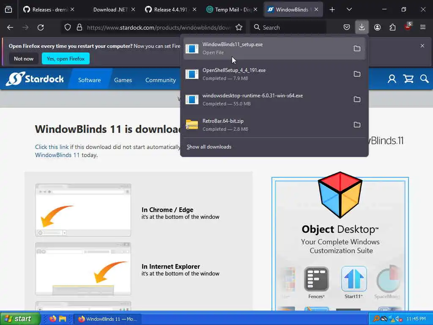
Task: Open Firefox View tab list icon
Action: 8,10
